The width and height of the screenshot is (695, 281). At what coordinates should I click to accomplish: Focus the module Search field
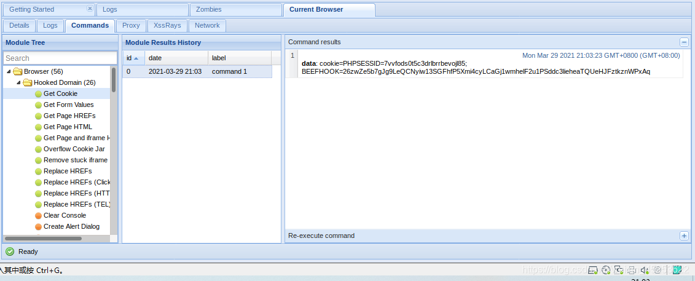[x=60, y=58]
